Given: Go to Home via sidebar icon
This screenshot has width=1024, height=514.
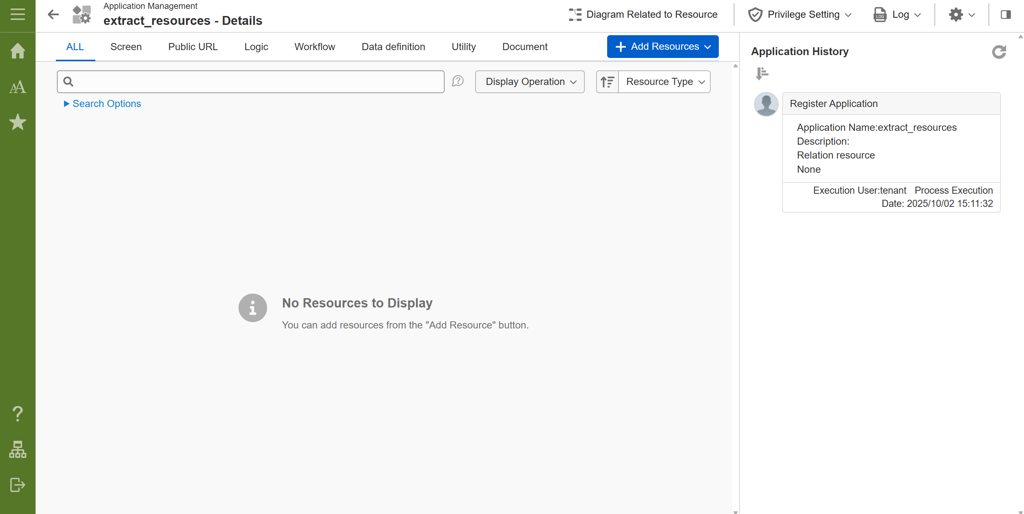Looking at the screenshot, I should click(17, 51).
